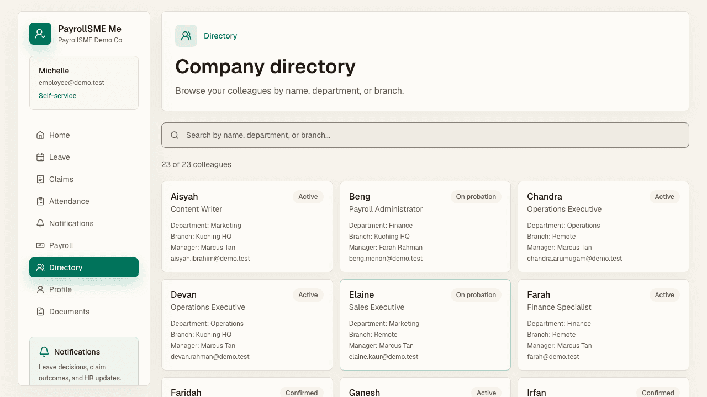
Task: Click the aisyah.ibrahim@demo.test email
Action: click(x=210, y=259)
